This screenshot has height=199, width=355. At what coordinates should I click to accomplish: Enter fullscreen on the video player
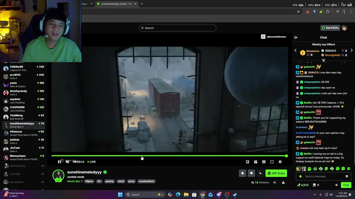pyautogui.click(x=272, y=162)
